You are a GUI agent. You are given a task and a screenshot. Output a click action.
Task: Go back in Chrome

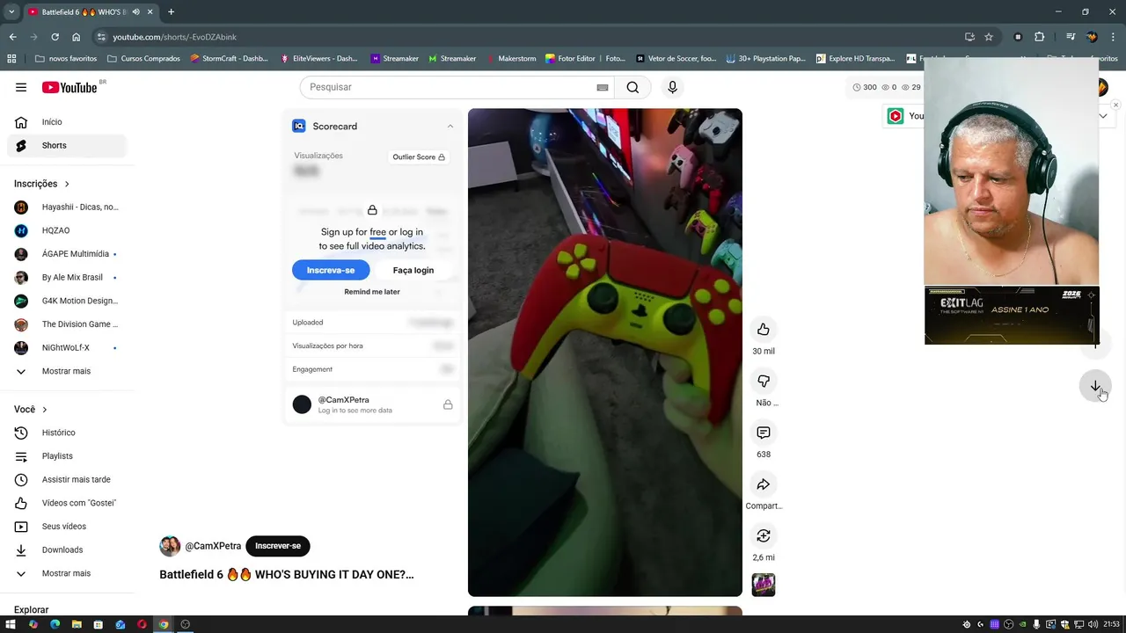coord(12,37)
